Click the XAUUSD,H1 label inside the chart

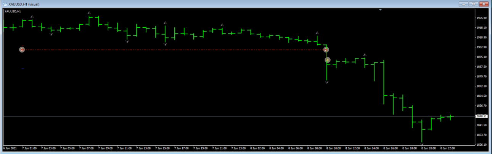click(13, 11)
